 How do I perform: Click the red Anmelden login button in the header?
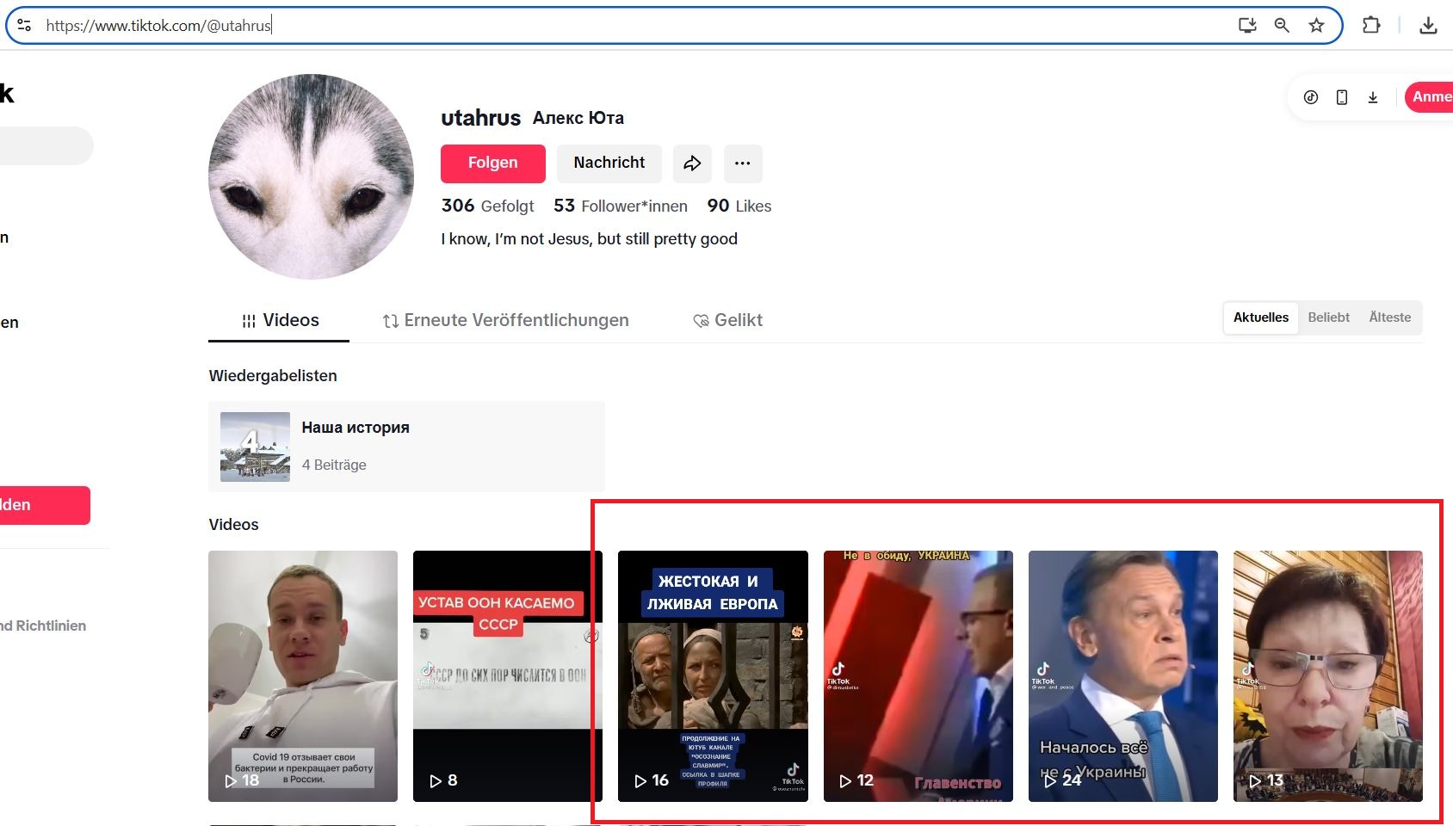coord(1429,97)
